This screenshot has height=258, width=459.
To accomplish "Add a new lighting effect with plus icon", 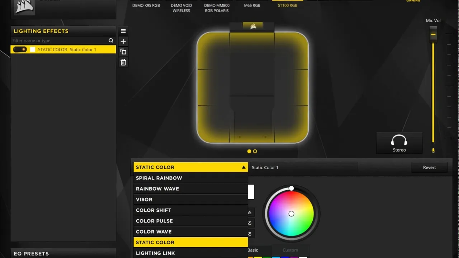I will point(123,41).
